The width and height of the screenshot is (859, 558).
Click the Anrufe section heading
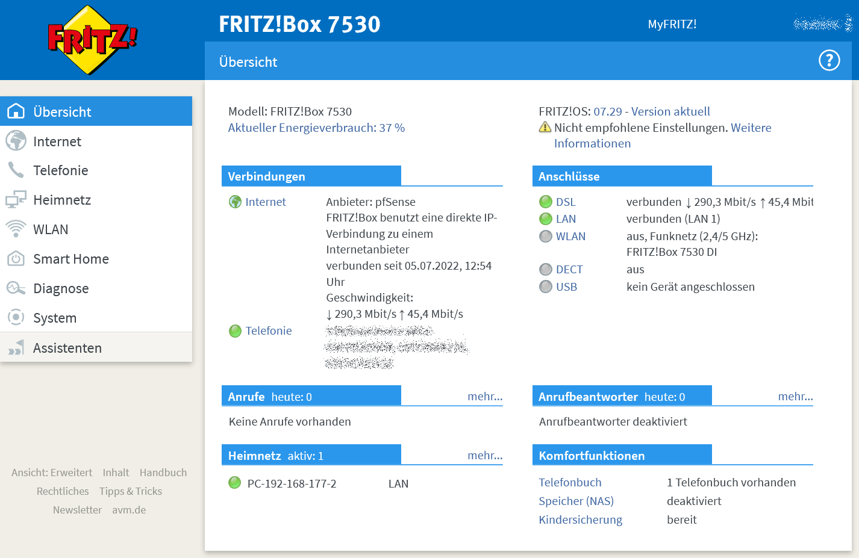click(x=311, y=396)
